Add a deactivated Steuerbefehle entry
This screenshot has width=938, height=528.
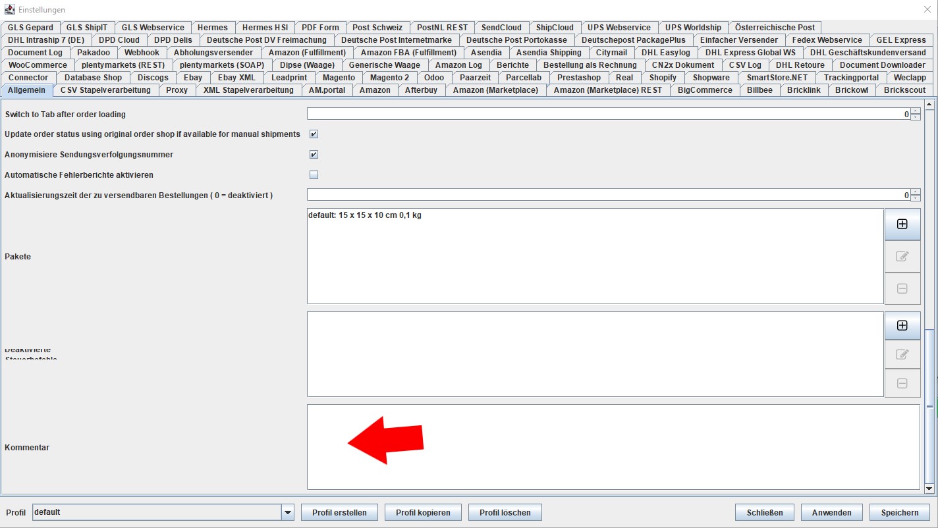click(902, 325)
